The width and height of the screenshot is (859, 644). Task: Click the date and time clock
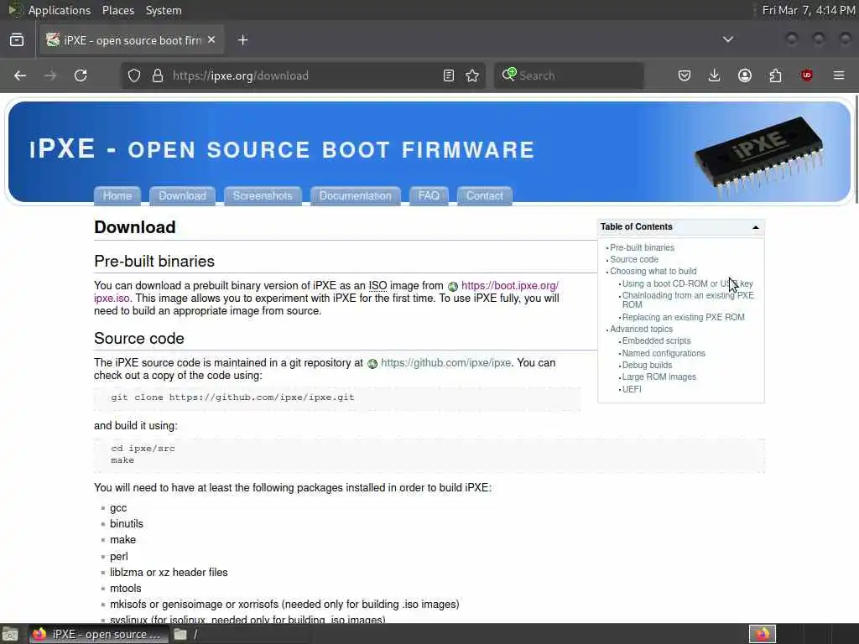coord(809,10)
